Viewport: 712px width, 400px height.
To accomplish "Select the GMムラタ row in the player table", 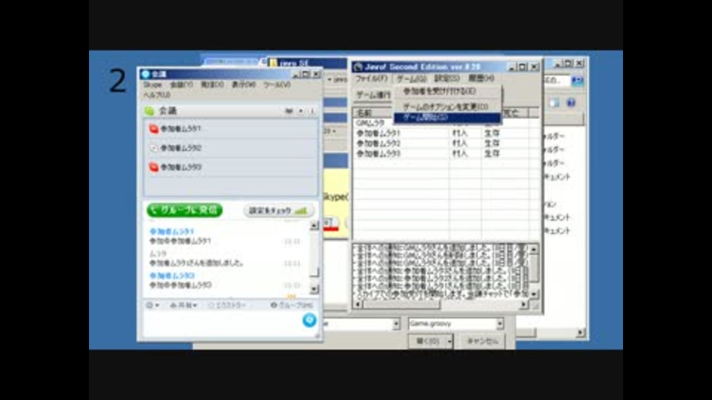I will 441,124.
